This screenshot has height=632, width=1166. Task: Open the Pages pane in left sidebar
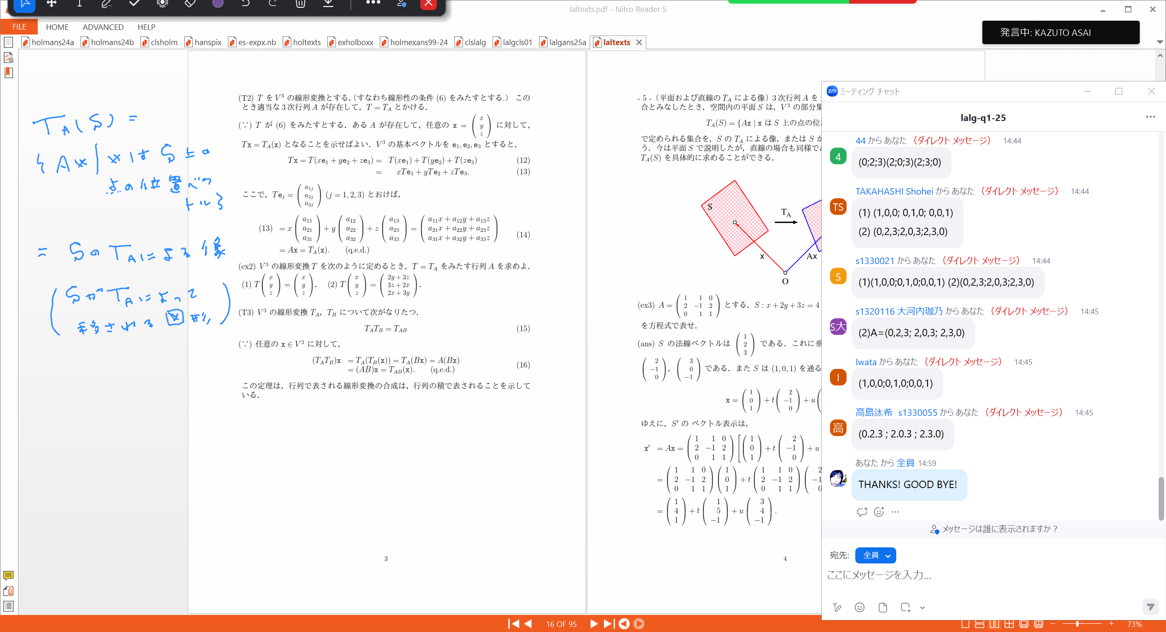point(8,42)
